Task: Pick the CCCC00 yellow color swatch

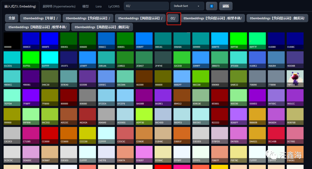Action: [x=88, y=135]
